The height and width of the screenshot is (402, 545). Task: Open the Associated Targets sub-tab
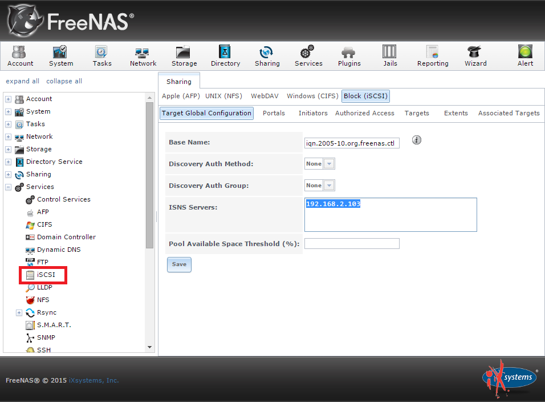(509, 113)
